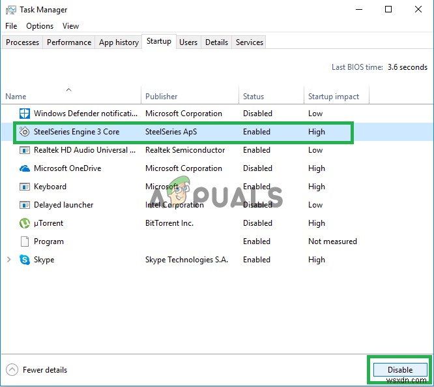Select the Windows Defender notificati... row name

85,114
